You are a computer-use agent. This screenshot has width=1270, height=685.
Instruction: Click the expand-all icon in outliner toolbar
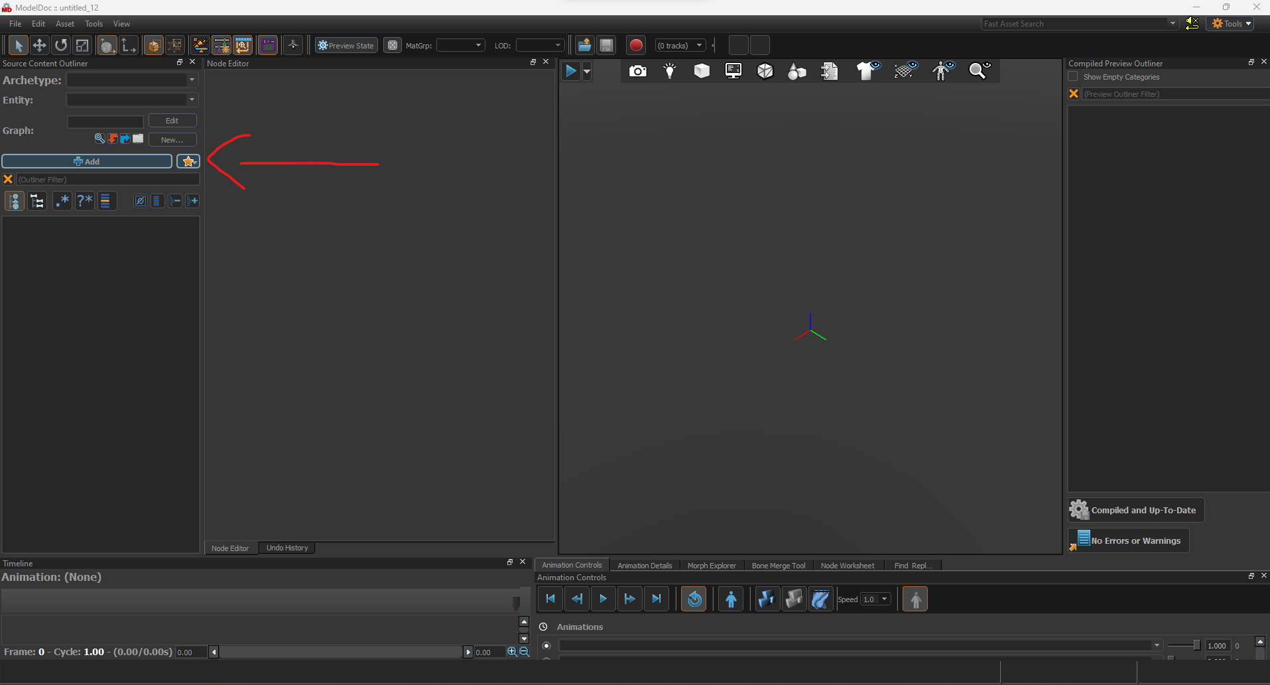(x=192, y=201)
